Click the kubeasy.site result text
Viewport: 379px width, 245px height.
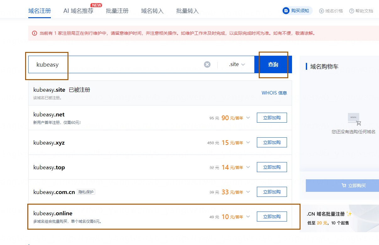49,90
